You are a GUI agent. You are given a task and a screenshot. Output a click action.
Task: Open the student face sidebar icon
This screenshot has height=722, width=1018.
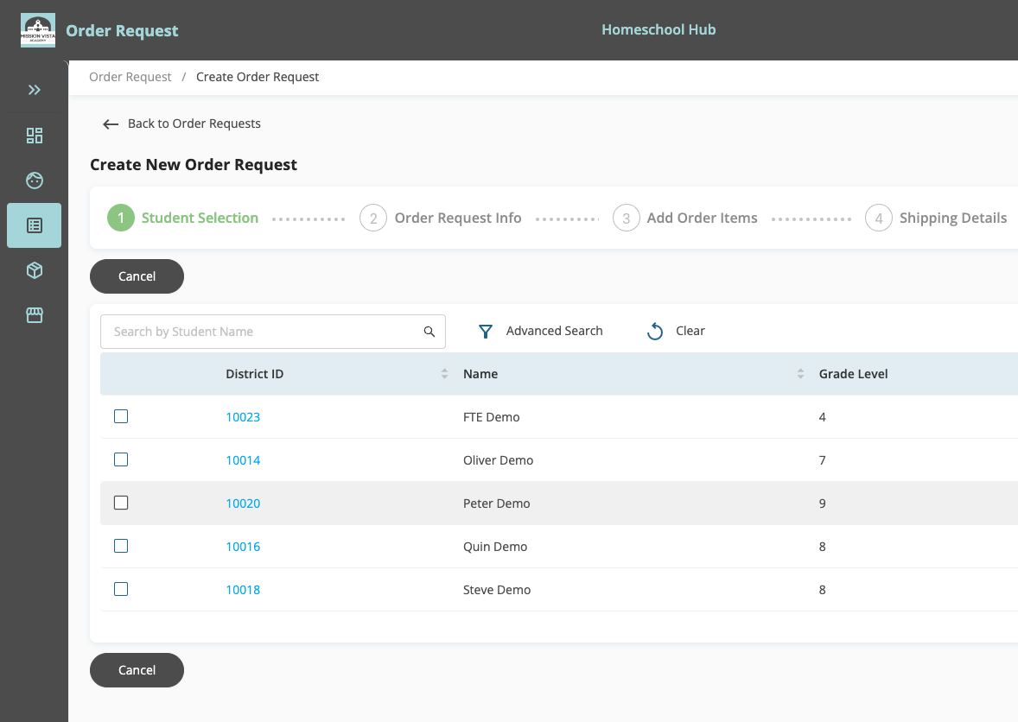[x=35, y=180]
